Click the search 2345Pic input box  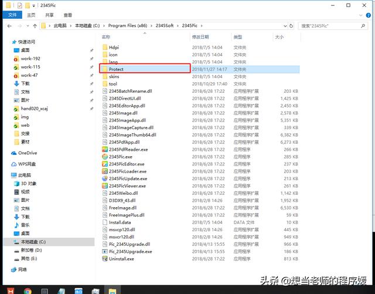click(331, 26)
